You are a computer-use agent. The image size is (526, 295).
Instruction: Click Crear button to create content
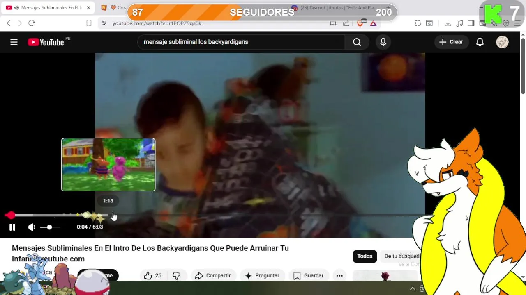pyautogui.click(x=451, y=42)
